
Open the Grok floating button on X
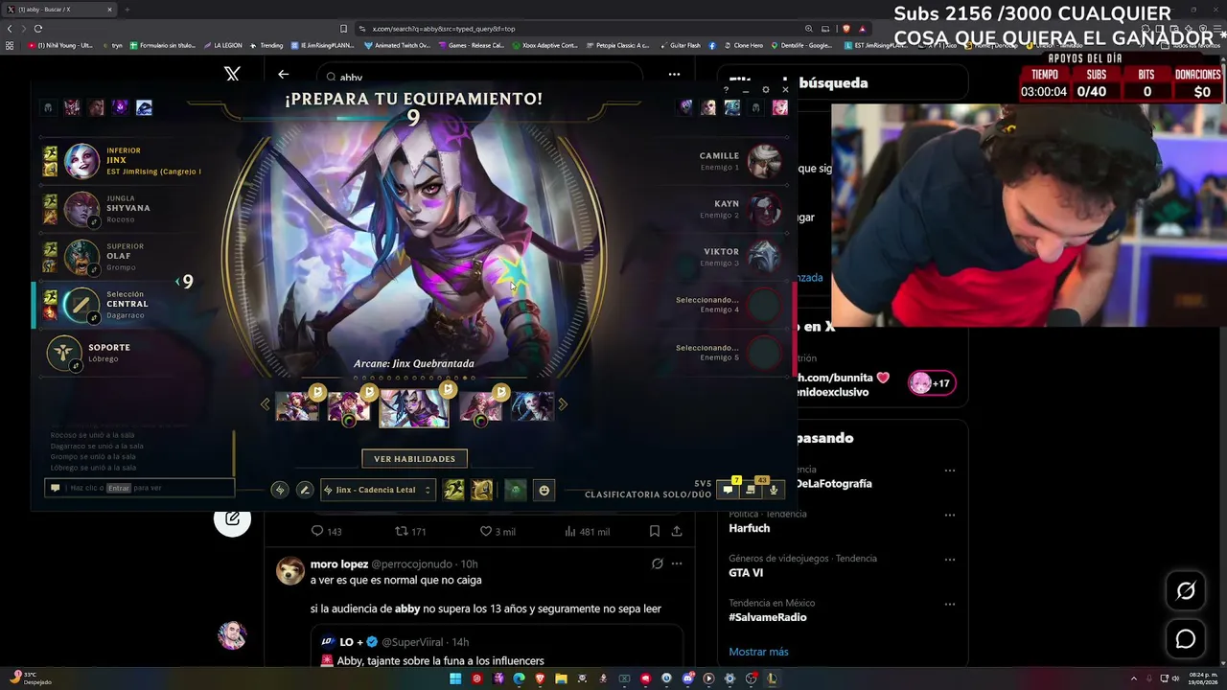(x=1186, y=590)
